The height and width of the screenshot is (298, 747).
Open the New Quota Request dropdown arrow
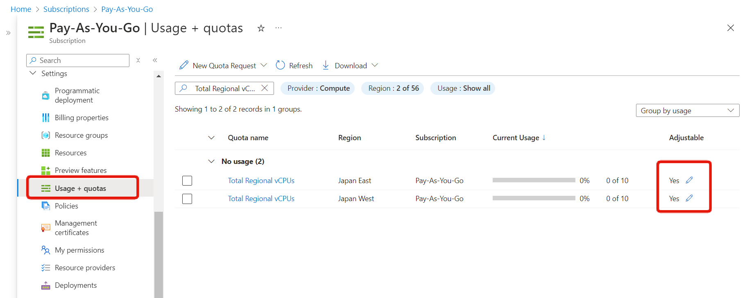pos(264,65)
